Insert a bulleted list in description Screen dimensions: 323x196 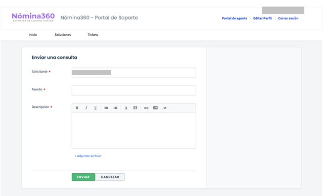point(106,108)
